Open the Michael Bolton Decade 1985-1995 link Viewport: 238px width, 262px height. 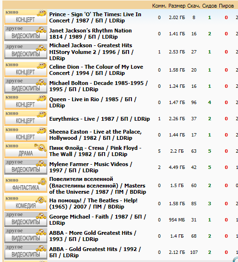[98, 86]
